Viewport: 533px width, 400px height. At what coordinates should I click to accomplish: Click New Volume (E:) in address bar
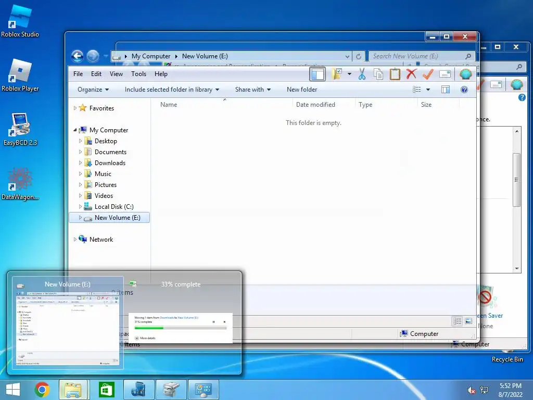205,56
